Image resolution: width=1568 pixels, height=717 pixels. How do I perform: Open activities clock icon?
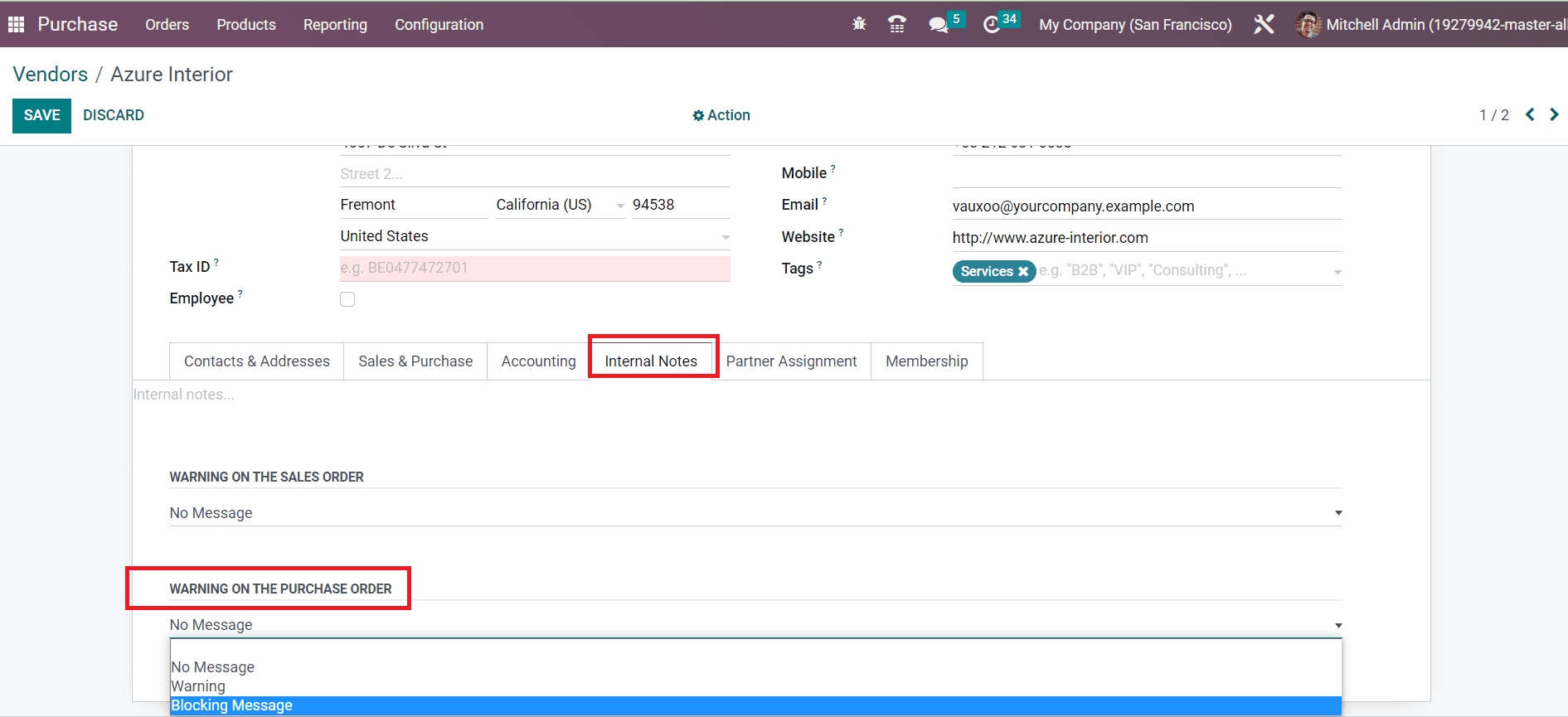point(992,25)
